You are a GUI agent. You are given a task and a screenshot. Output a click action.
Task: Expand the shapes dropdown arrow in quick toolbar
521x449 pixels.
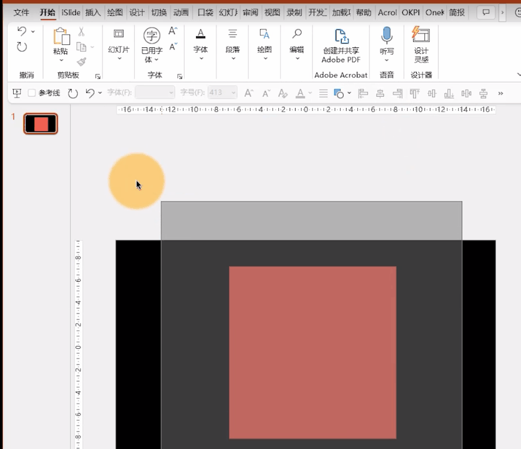(x=349, y=93)
